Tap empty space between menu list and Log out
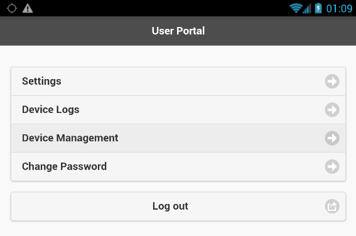This screenshot has width=356, height=236. tap(178, 186)
